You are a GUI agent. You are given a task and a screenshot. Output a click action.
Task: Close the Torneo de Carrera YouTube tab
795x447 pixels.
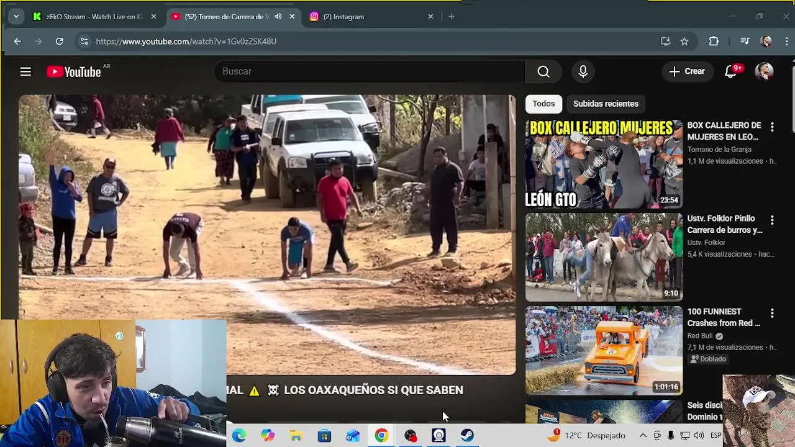[292, 17]
